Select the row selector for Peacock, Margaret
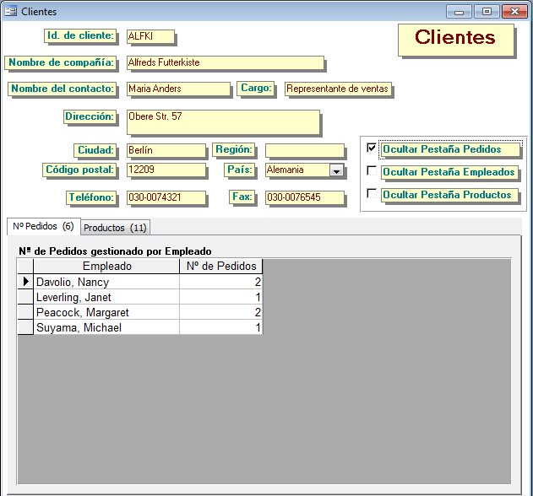This screenshot has height=496, width=533. point(25,311)
